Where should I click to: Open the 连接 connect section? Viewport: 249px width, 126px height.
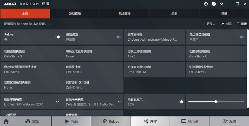click(x=150, y=121)
